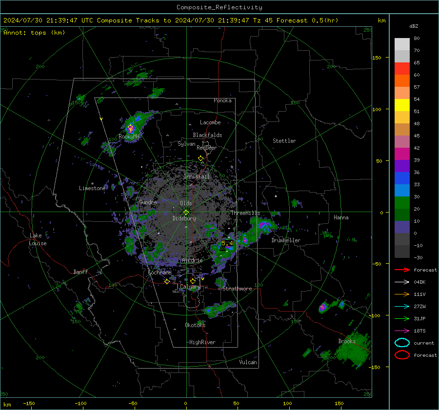
Task: Click the 'Calgary' city label
Action: pos(190,287)
